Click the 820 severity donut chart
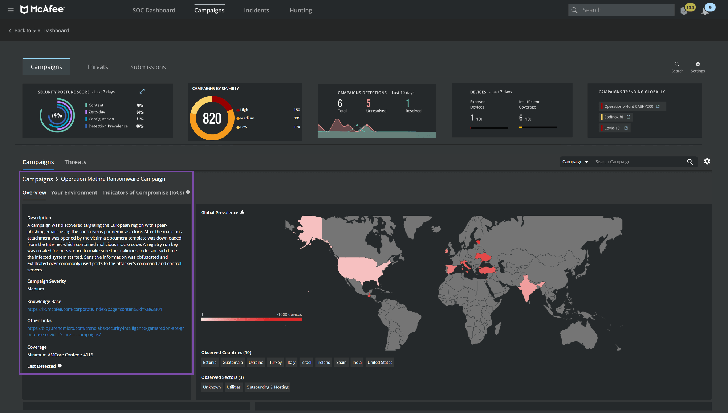Image resolution: width=728 pixels, height=413 pixels. pos(212,118)
